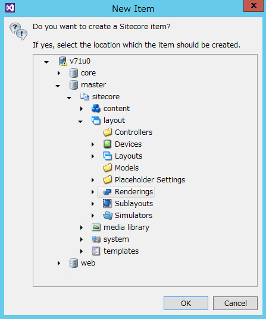Expand the web database node
266x319 pixels.
point(59,263)
